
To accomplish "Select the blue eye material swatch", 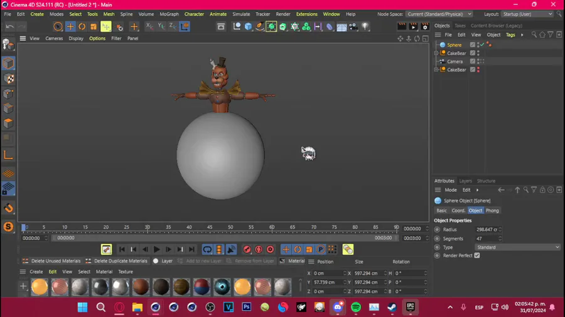I will click(222, 287).
